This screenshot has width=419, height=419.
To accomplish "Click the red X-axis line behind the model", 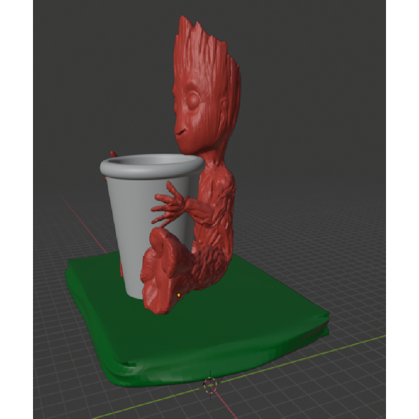I will [84, 220].
